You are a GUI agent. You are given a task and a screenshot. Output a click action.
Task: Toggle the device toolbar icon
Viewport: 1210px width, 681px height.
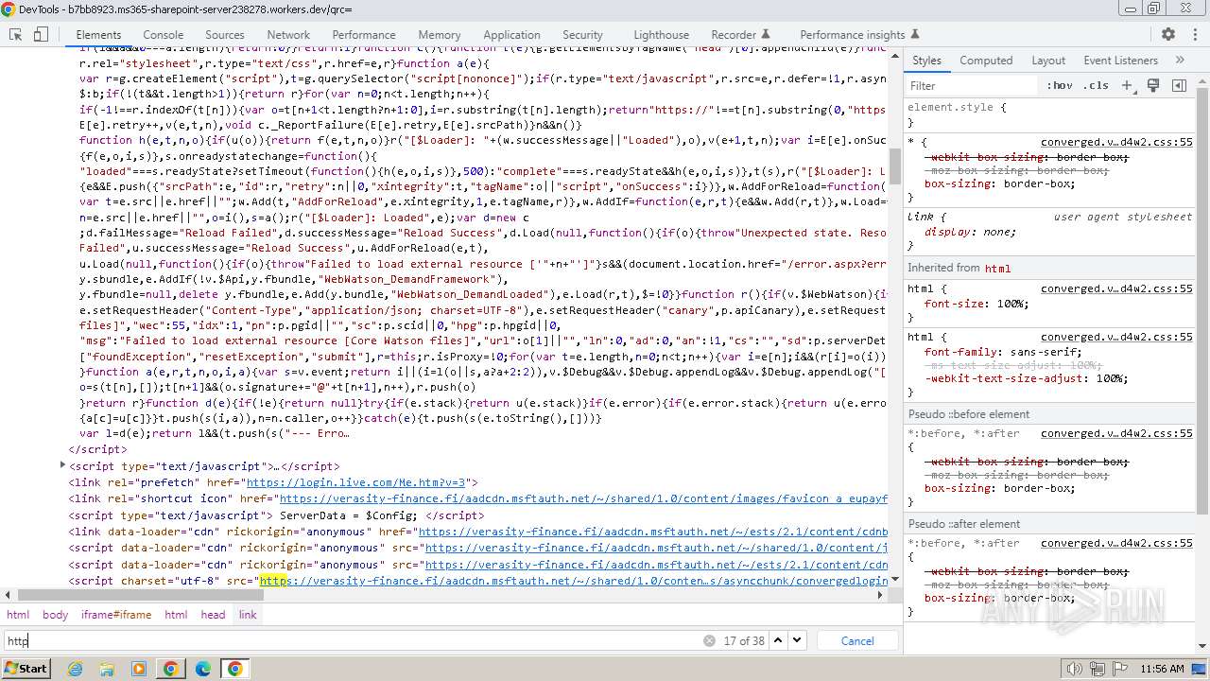(41, 34)
